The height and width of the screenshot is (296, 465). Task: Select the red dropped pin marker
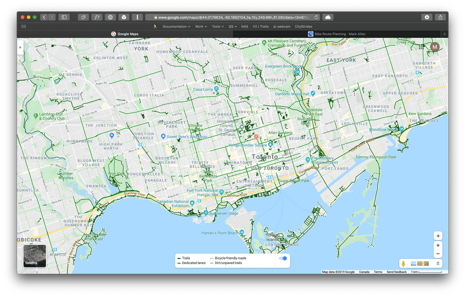(256, 136)
